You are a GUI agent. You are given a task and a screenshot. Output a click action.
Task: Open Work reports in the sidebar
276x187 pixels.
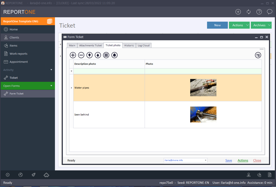(18, 54)
